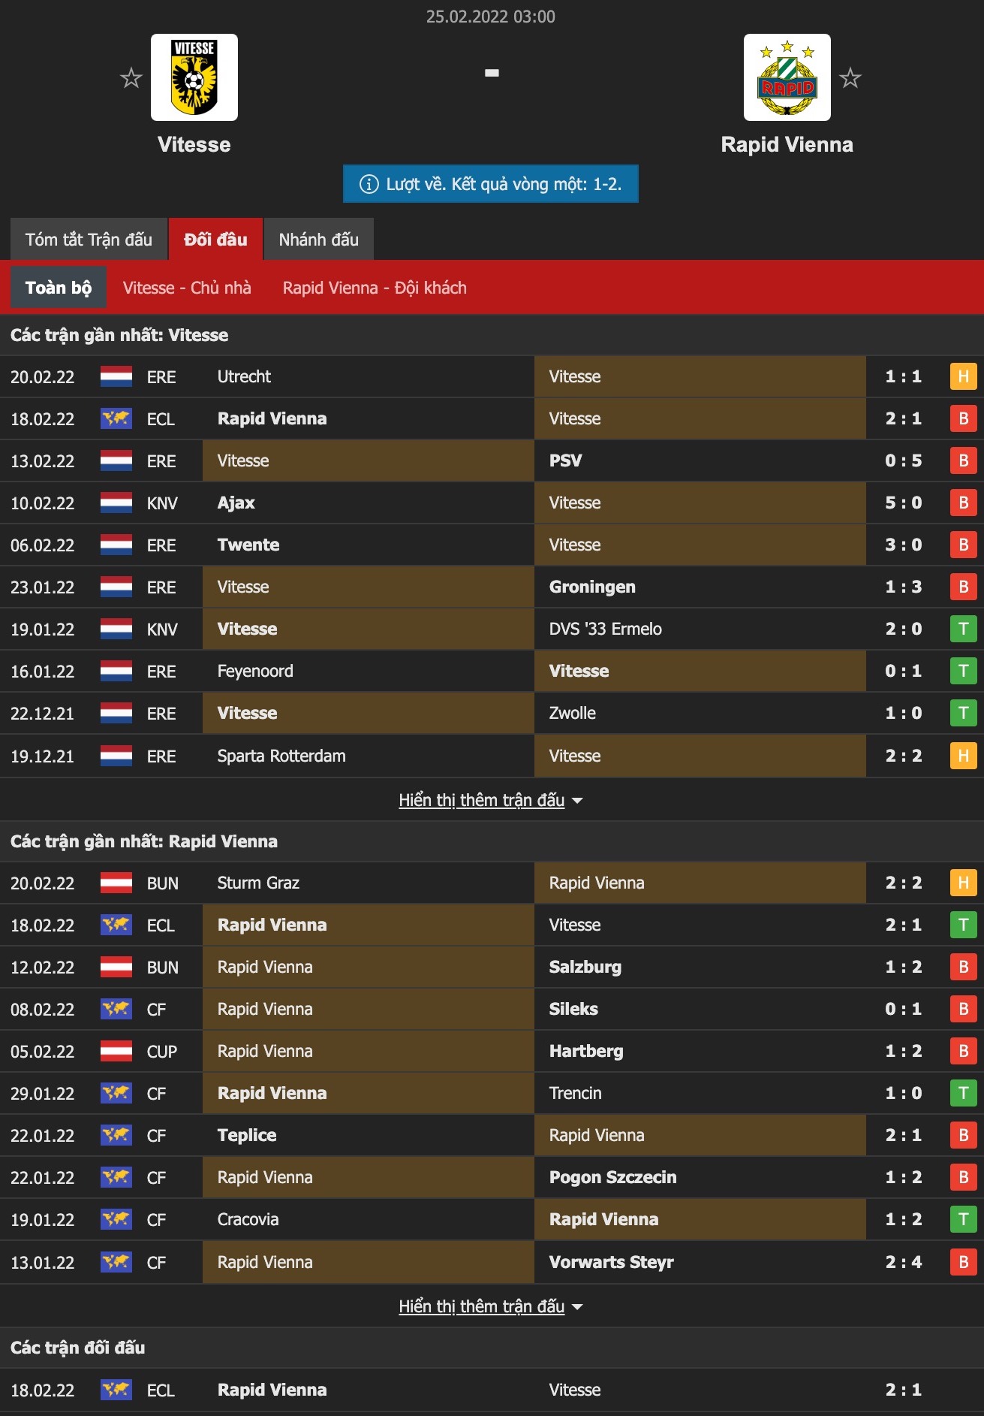The width and height of the screenshot is (984, 1416).
Task: Click H draw badge on Utrecht row
Action: pyautogui.click(x=964, y=376)
